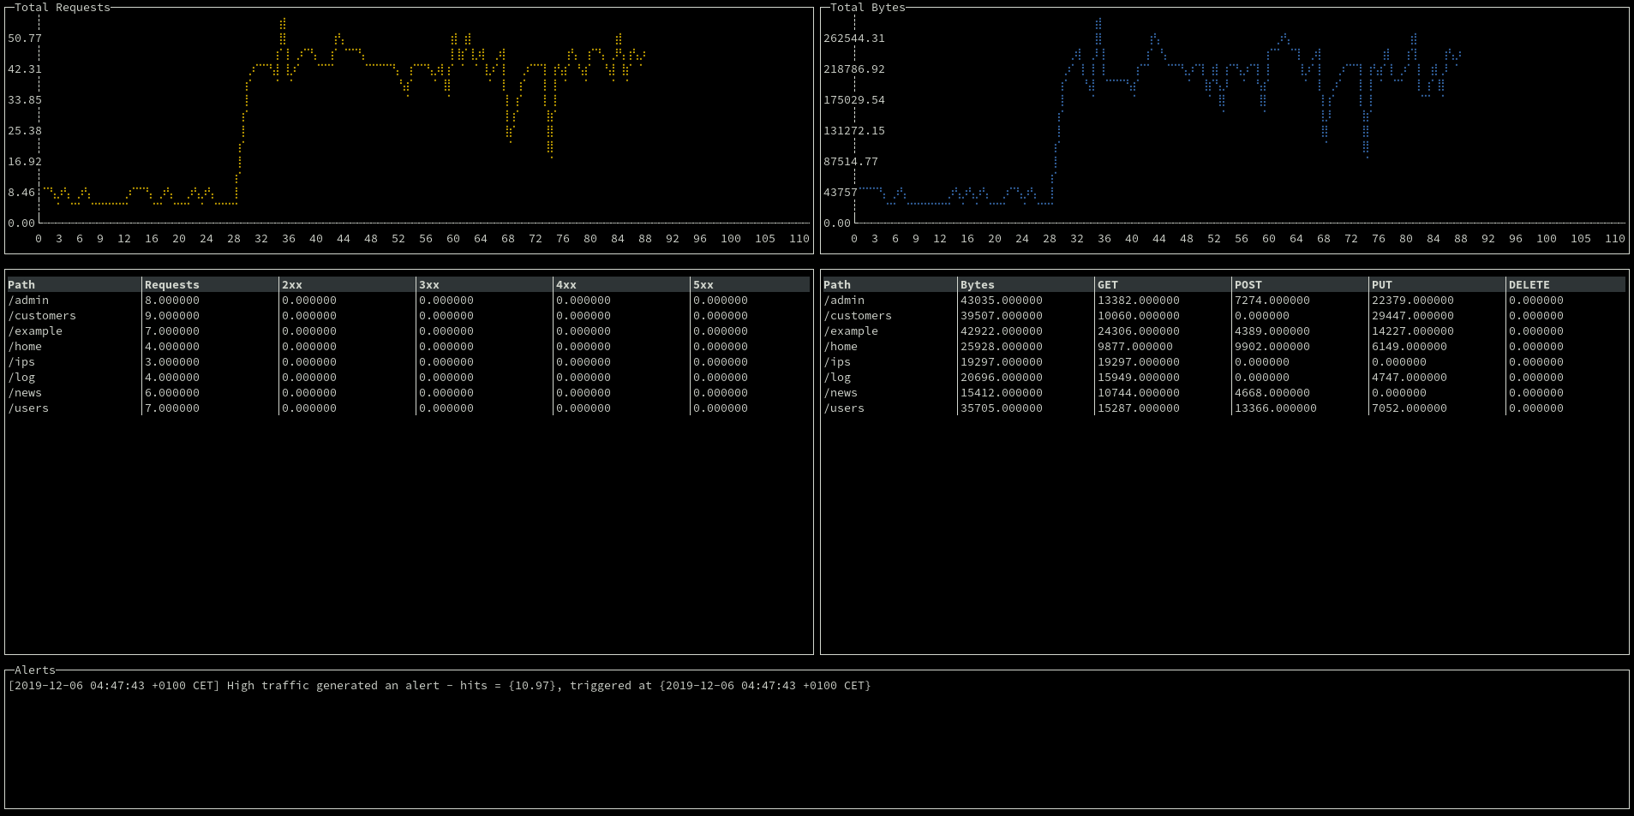
Task: Click the 2xx column header
Action: [292, 284]
